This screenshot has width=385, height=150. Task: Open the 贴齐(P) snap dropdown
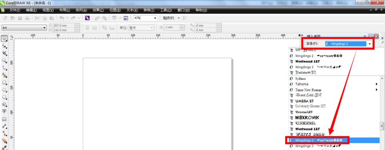click(179, 18)
